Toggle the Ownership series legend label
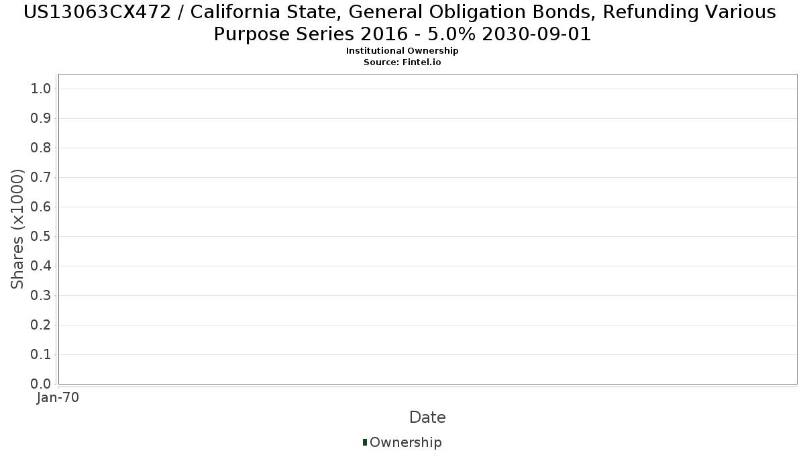Viewport: 805px width, 453px height. (x=405, y=442)
